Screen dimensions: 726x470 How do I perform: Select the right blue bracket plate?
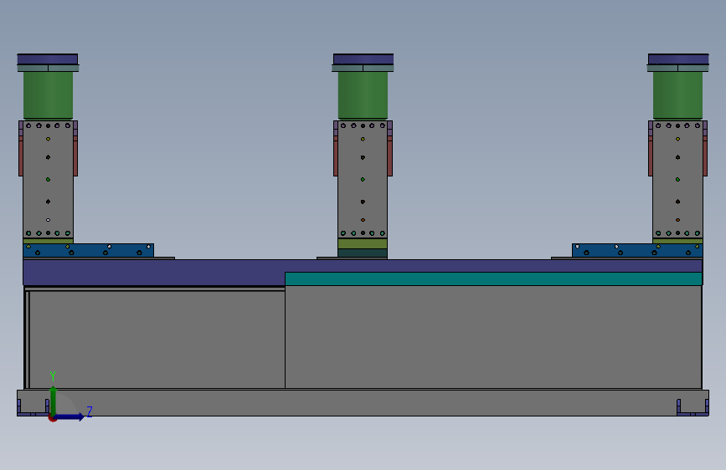(637, 250)
